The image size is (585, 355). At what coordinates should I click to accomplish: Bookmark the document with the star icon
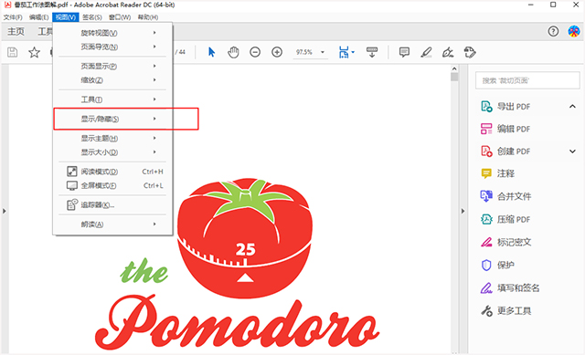point(34,52)
